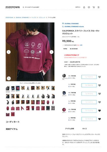This screenshot has height=152, width=107.
Task: Open the hamburger menu icon
Action: 98,7
